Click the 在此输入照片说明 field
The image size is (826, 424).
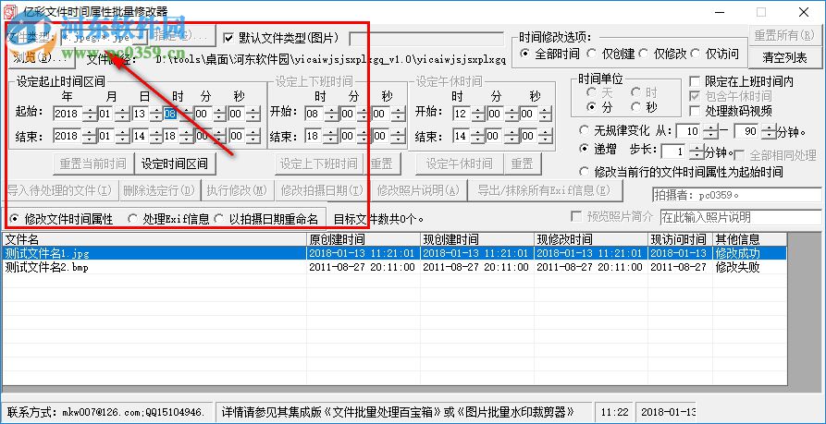[741, 217]
